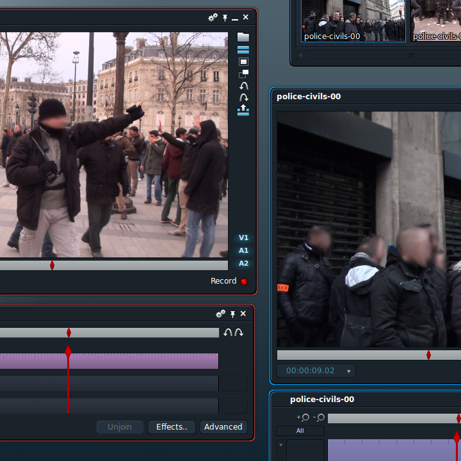The width and height of the screenshot is (461, 461).
Task: Click the pop-out window icon in viewer
Action: (243, 74)
